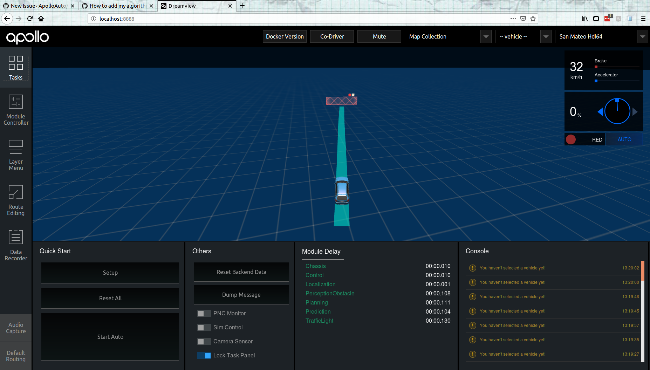Expand the vehicle selection dropdown
This screenshot has width=650, height=370.
(x=546, y=36)
